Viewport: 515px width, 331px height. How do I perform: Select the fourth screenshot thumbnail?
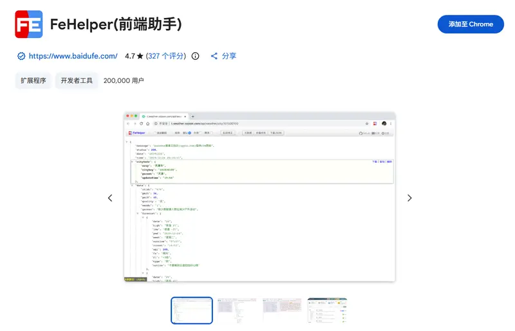327,310
